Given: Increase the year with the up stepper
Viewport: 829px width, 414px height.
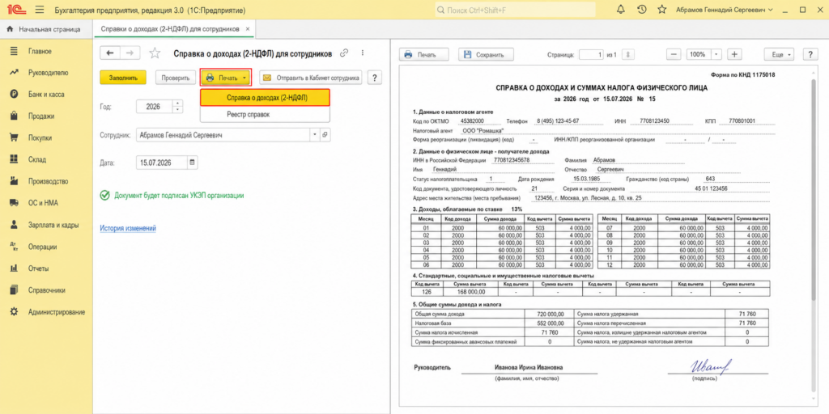Looking at the screenshot, I should click(x=177, y=103).
